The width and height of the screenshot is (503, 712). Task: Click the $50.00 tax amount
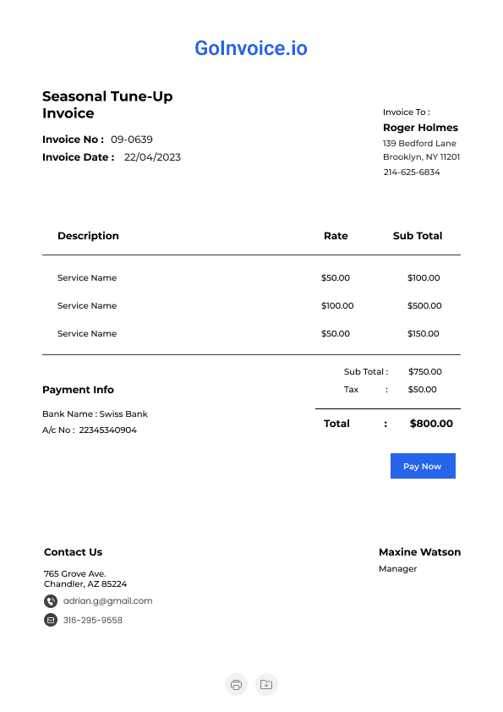coord(422,390)
